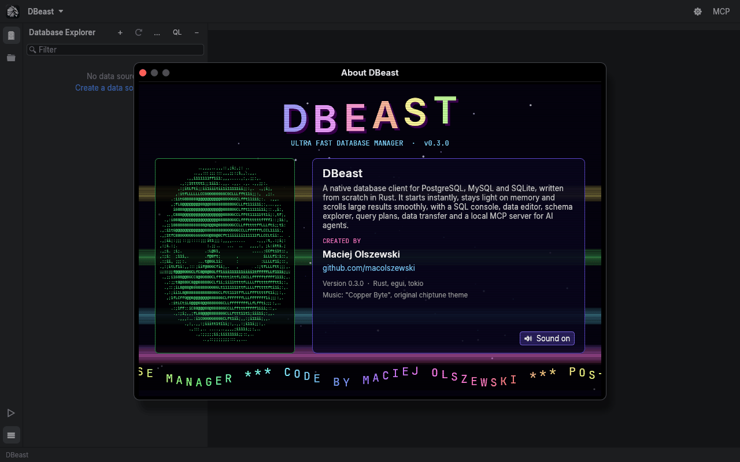740x462 pixels.
Task: Refresh the Database Explorer
Action: point(139,33)
